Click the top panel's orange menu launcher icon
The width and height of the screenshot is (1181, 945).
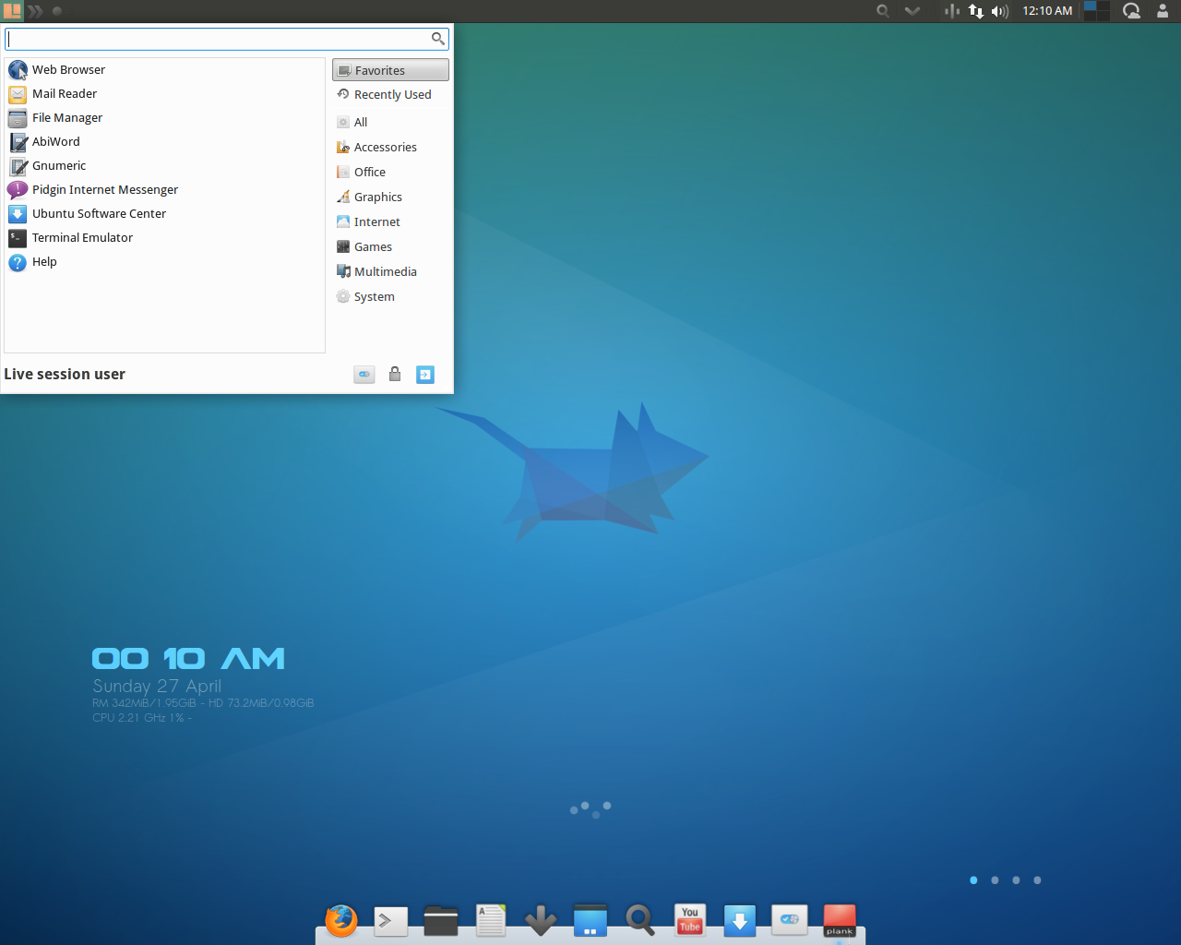click(12, 11)
